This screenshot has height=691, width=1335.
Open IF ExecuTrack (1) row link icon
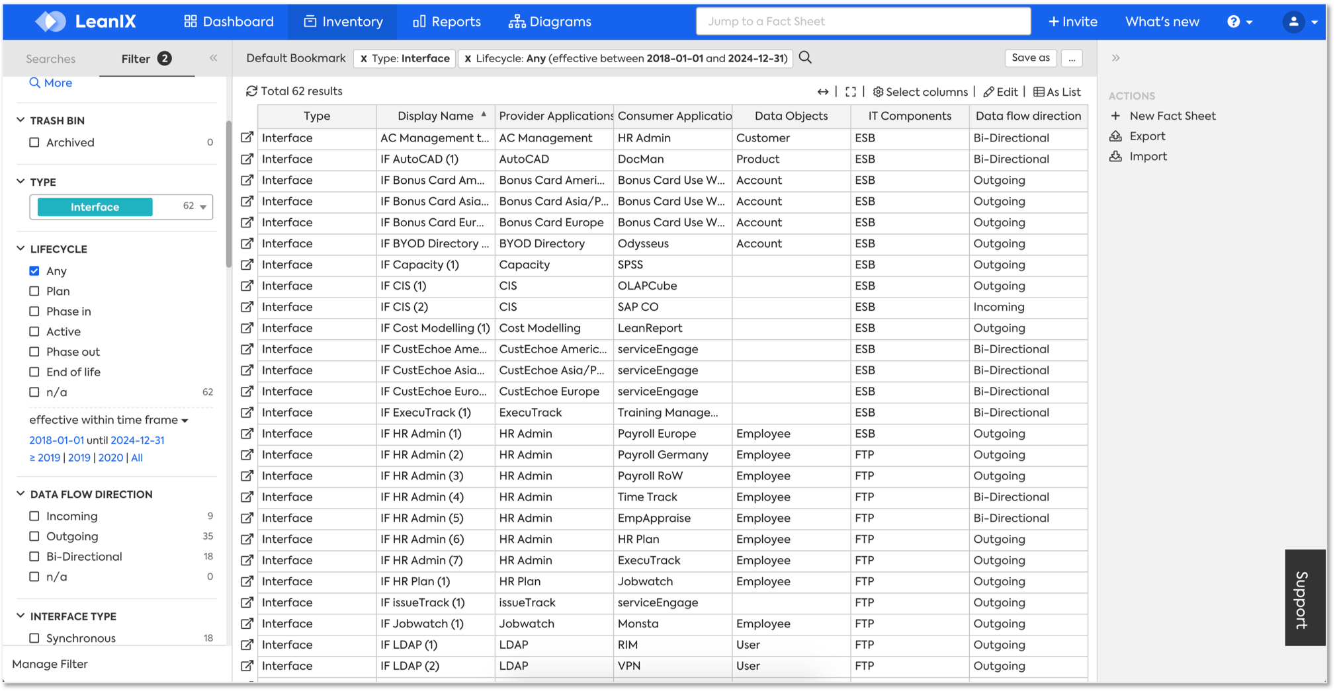point(247,413)
